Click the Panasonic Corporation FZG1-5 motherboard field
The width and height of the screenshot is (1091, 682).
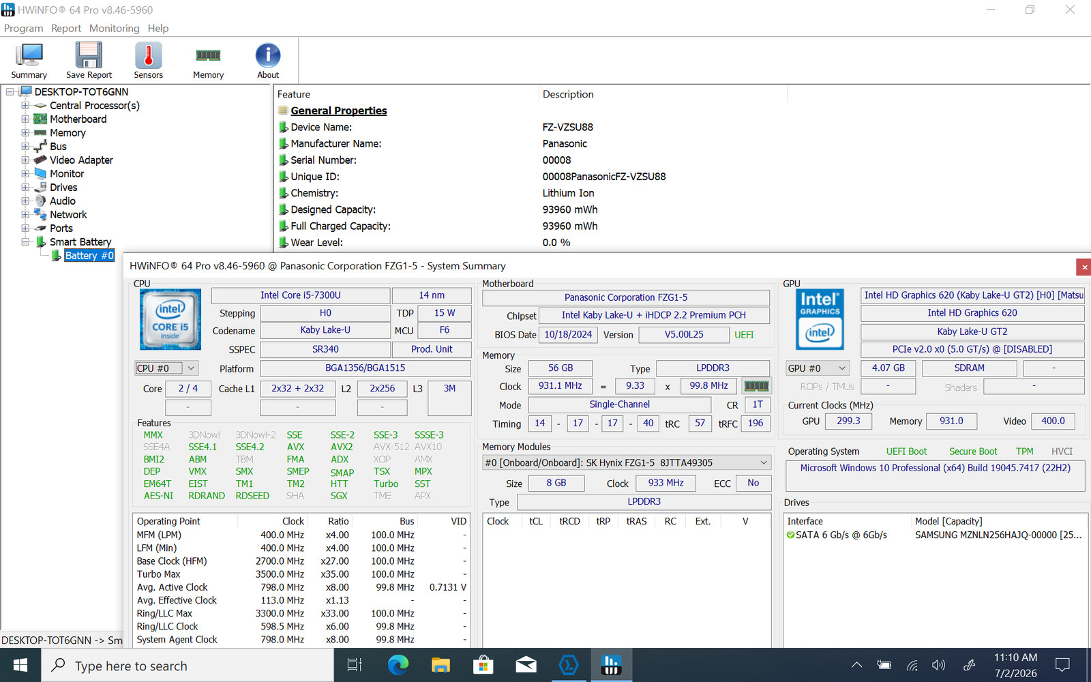click(x=626, y=297)
